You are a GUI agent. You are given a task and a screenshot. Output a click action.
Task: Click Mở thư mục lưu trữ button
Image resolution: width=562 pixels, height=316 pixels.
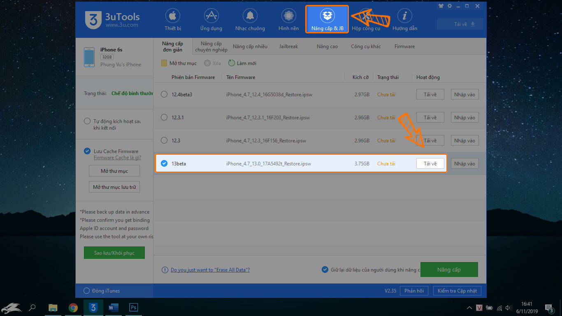click(x=114, y=187)
